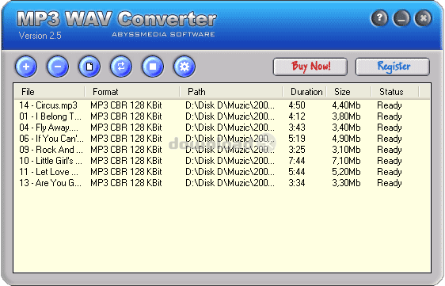Click the clear list page icon
This screenshot has height=286, width=445.
89,67
